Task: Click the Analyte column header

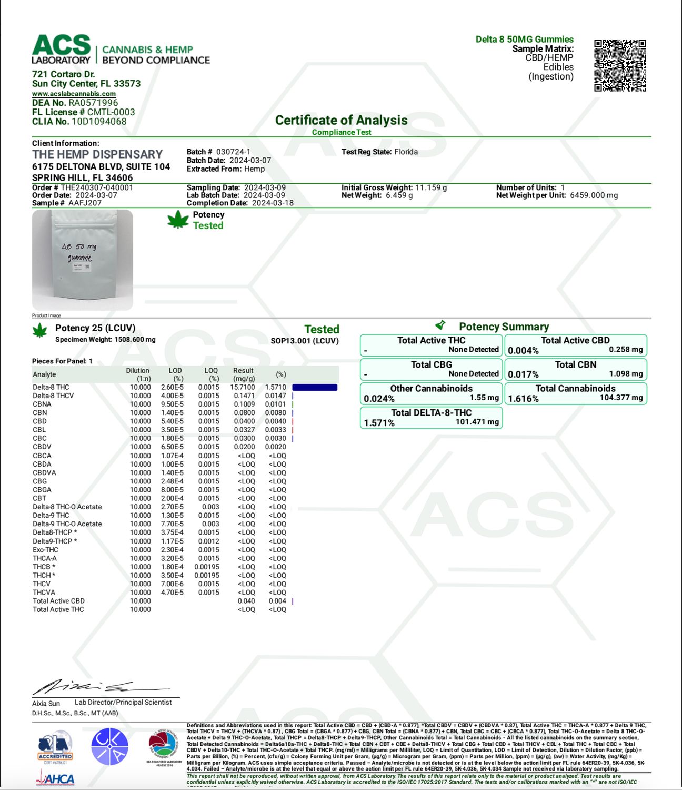Action: pyautogui.click(x=44, y=374)
